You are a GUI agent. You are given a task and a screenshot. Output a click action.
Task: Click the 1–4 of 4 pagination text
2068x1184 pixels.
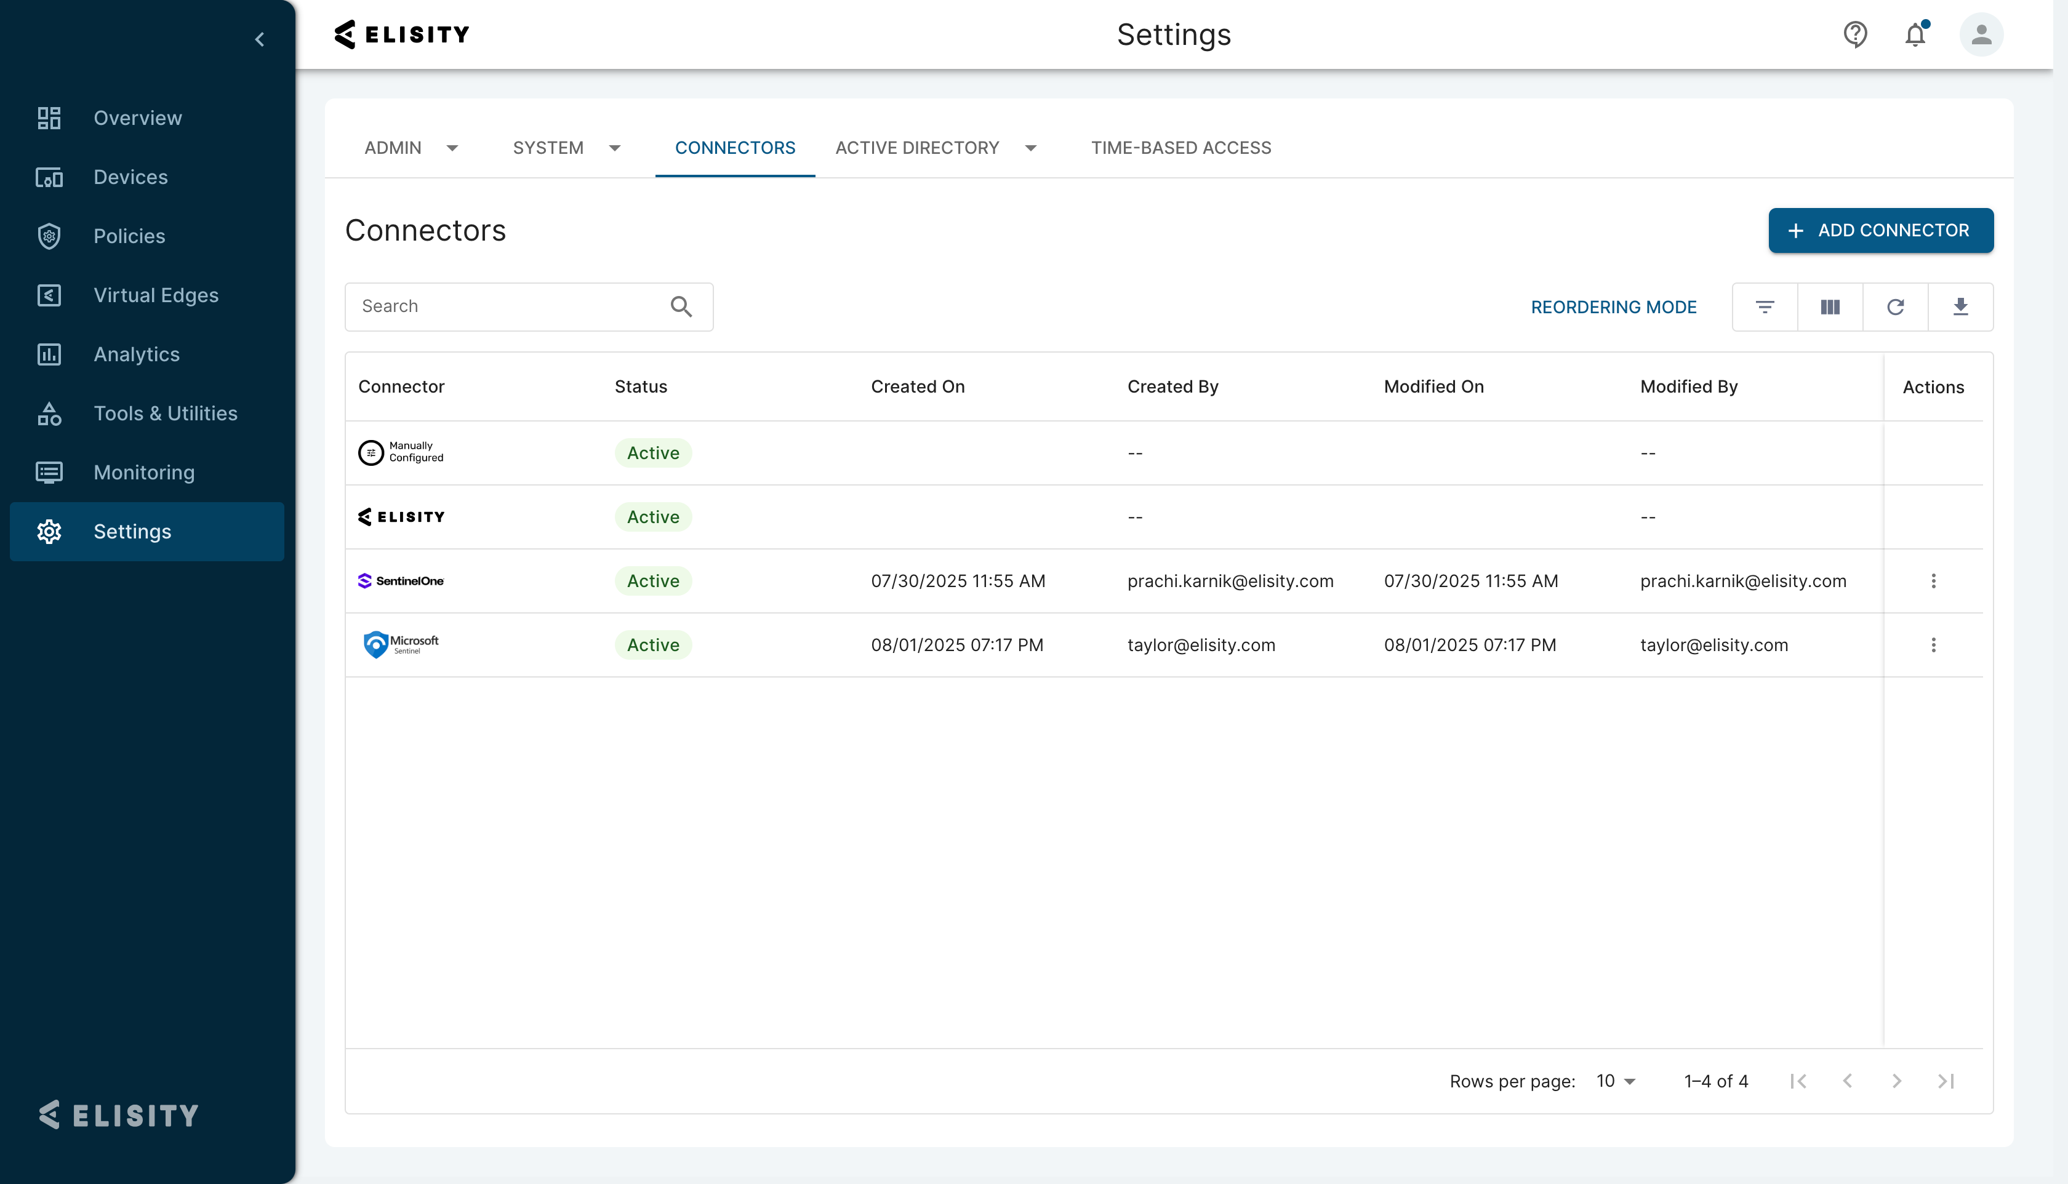pyautogui.click(x=1716, y=1081)
